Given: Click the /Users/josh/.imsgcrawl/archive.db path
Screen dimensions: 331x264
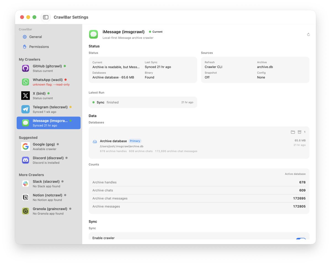Looking at the screenshot, I should pyautogui.click(x=122, y=147).
